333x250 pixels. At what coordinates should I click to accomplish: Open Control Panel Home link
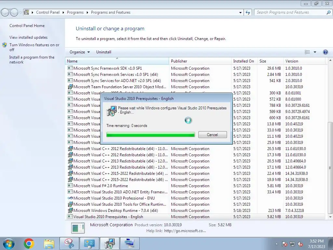(x=27, y=26)
